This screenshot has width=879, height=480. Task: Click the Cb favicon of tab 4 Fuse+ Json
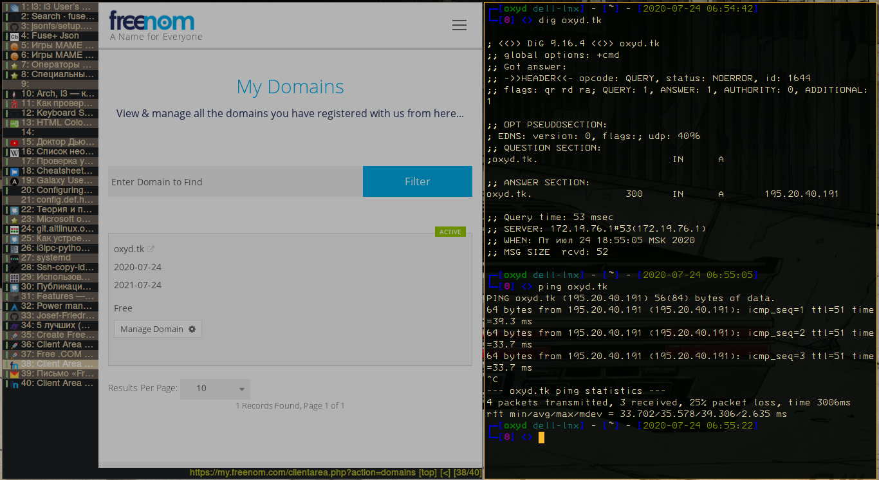[x=14, y=36]
